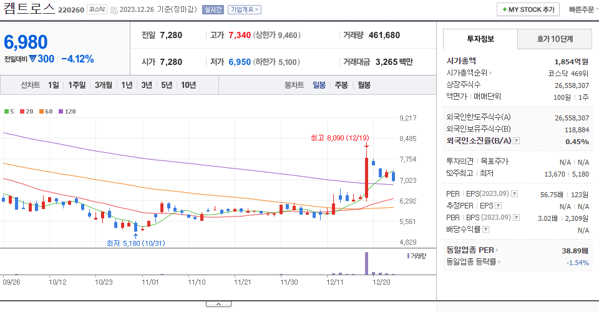Click help icon next to 외국인소진율(B/A)
The image size is (599, 312).
[x=516, y=141]
